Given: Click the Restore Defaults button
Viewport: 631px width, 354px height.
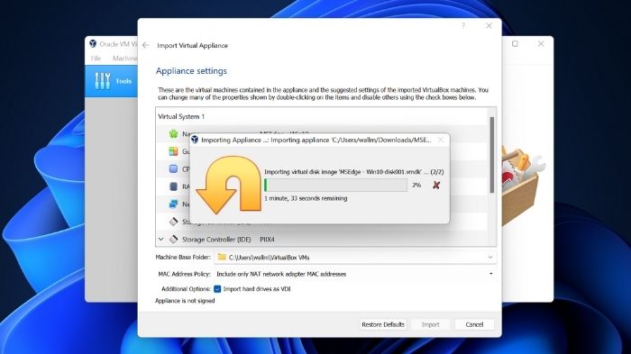Looking at the screenshot, I should 383,324.
